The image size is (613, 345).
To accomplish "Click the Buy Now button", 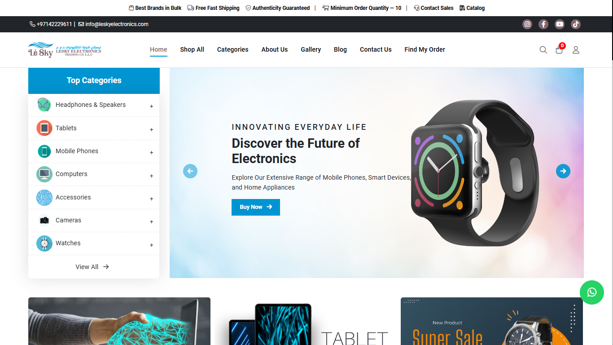I will [256, 207].
